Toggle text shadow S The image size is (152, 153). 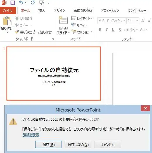click(x=120, y=30)
